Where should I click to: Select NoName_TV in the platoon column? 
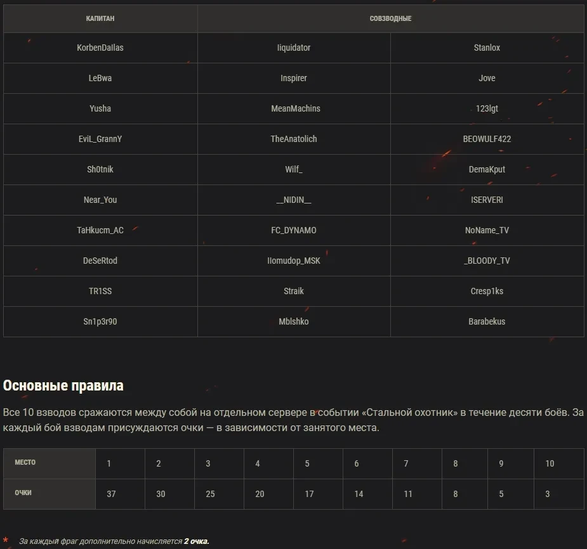487,230
